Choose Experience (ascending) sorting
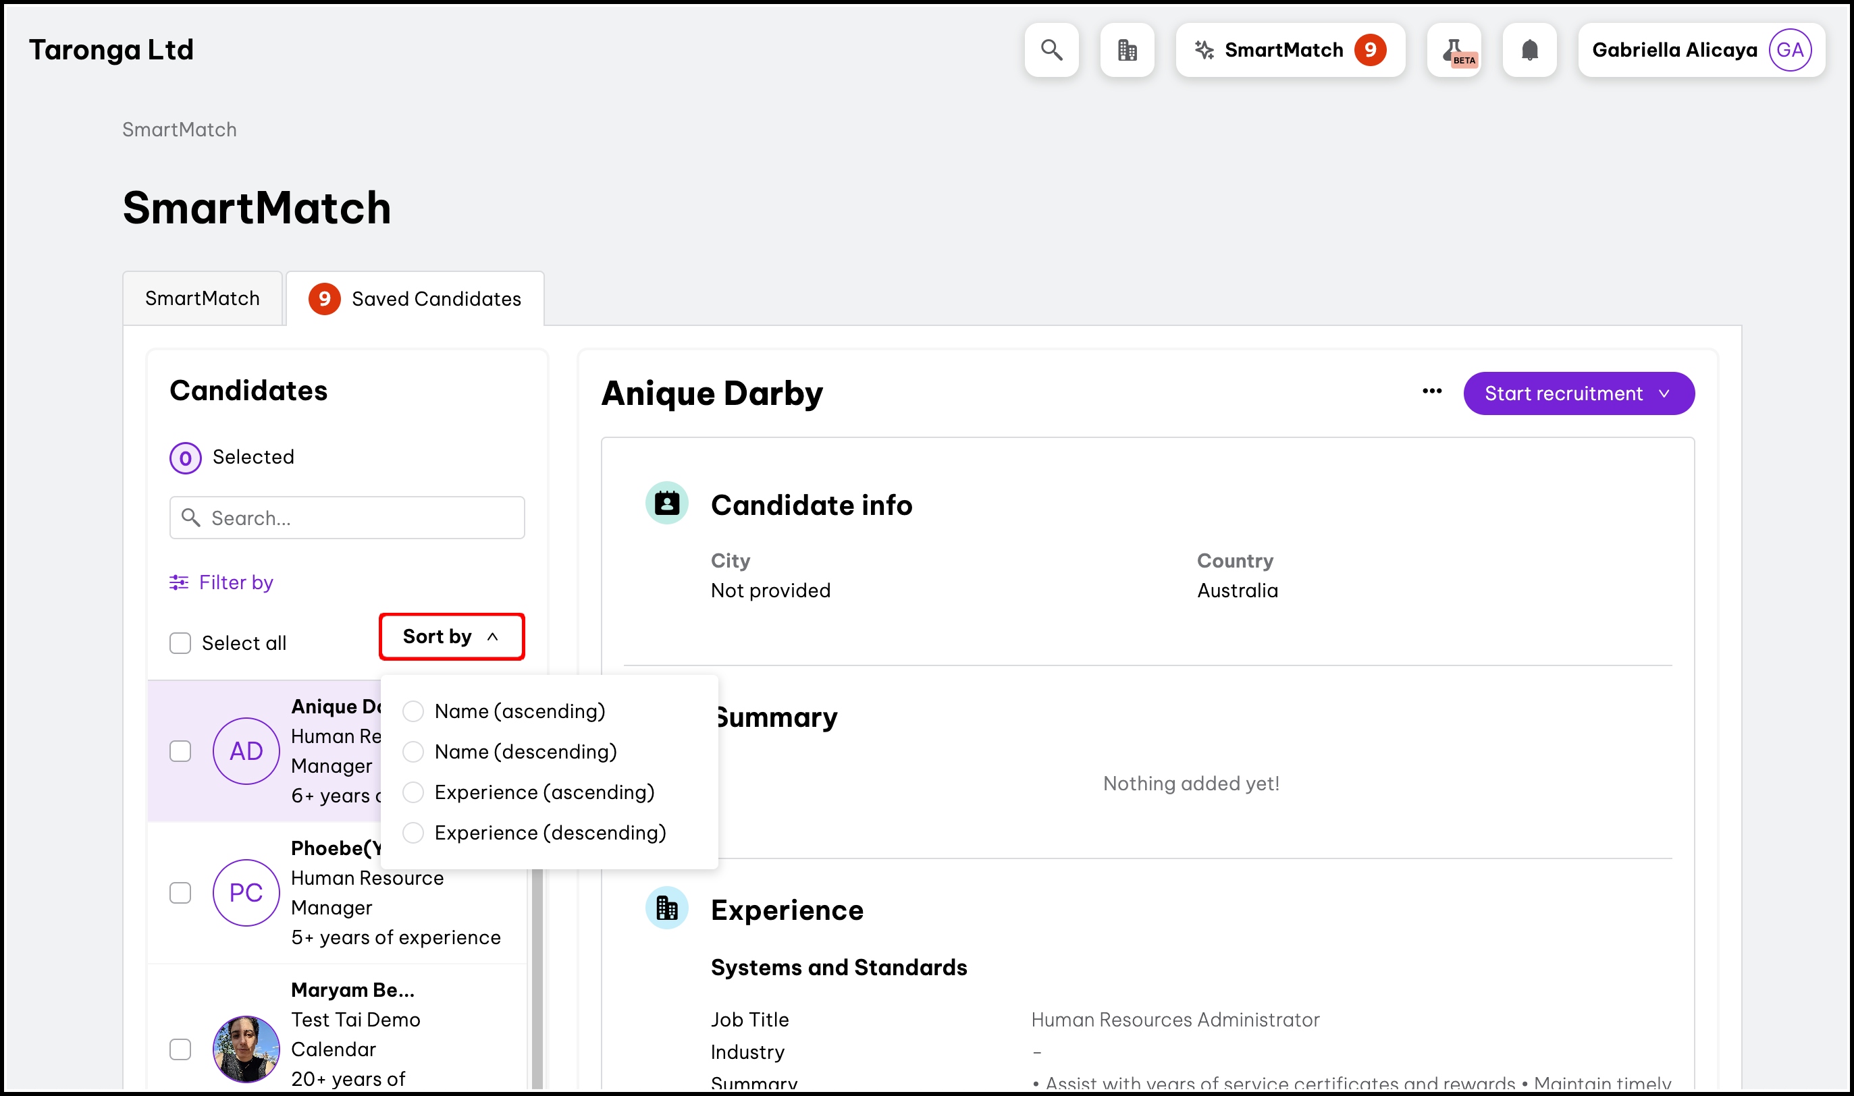1854x1096 pixels. (x=529, y=792)
